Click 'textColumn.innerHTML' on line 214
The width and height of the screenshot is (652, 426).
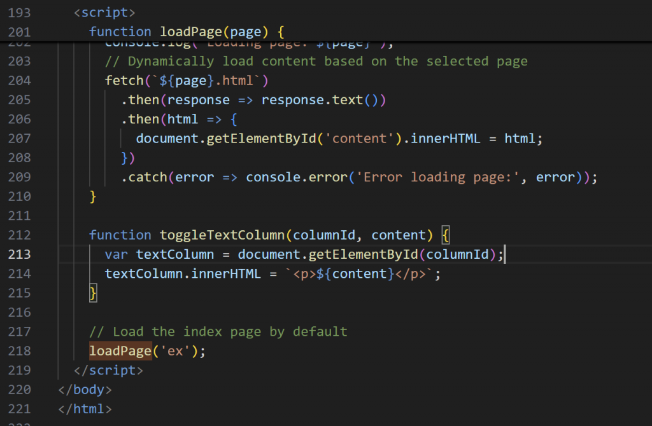[x=183, y=273]
